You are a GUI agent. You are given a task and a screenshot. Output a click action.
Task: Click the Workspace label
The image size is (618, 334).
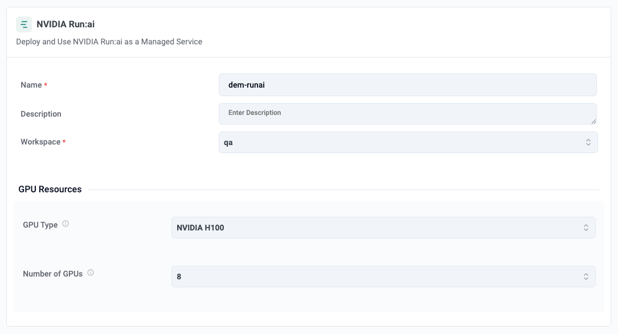pyautogui.click(x=40, y=142)
